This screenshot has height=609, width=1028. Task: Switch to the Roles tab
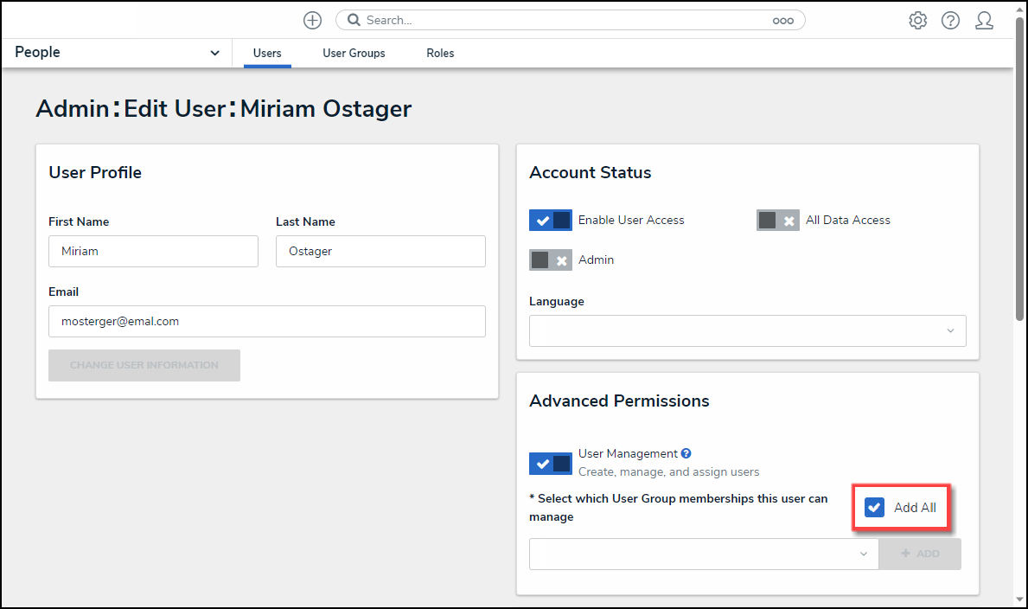click(440, 53)
